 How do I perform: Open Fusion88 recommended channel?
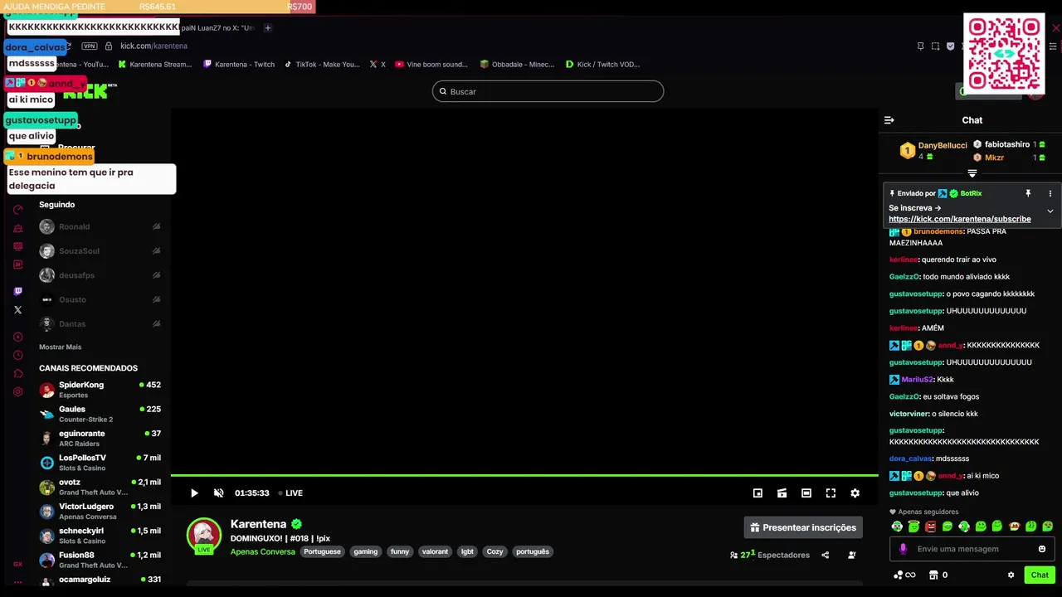[100, 560]
